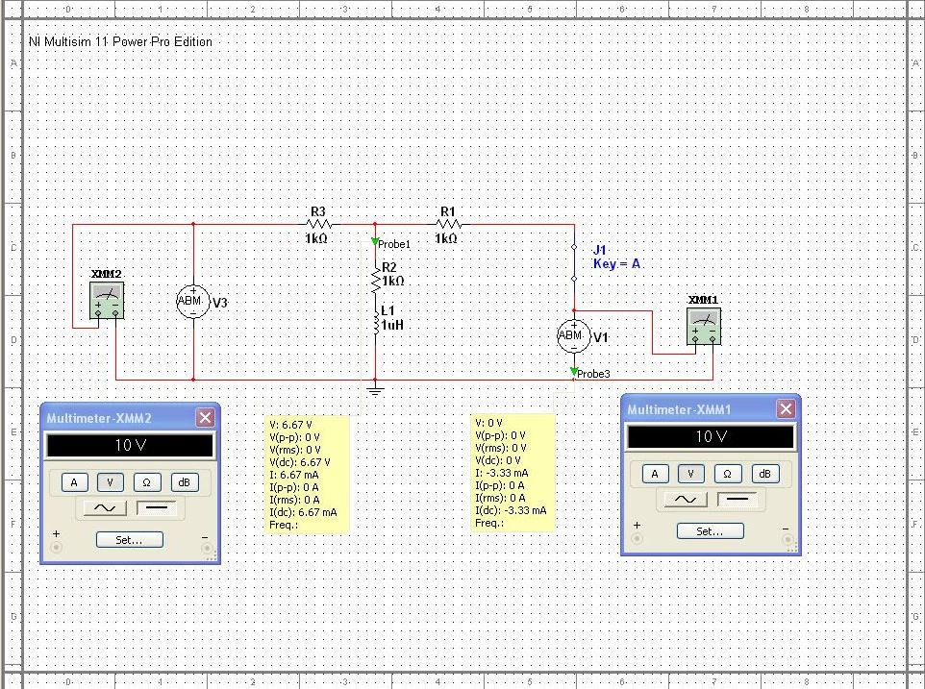
Task: Select resistor R1 in the circuit
Action: [x=447, y=225]
